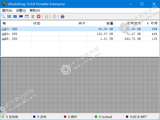Click UltraDefrag app icon in title bar
160x120 pixels.
[4, 4]
